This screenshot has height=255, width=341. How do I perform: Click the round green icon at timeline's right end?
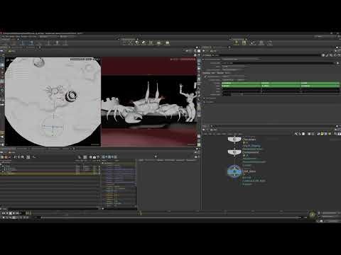coord(313,215)
